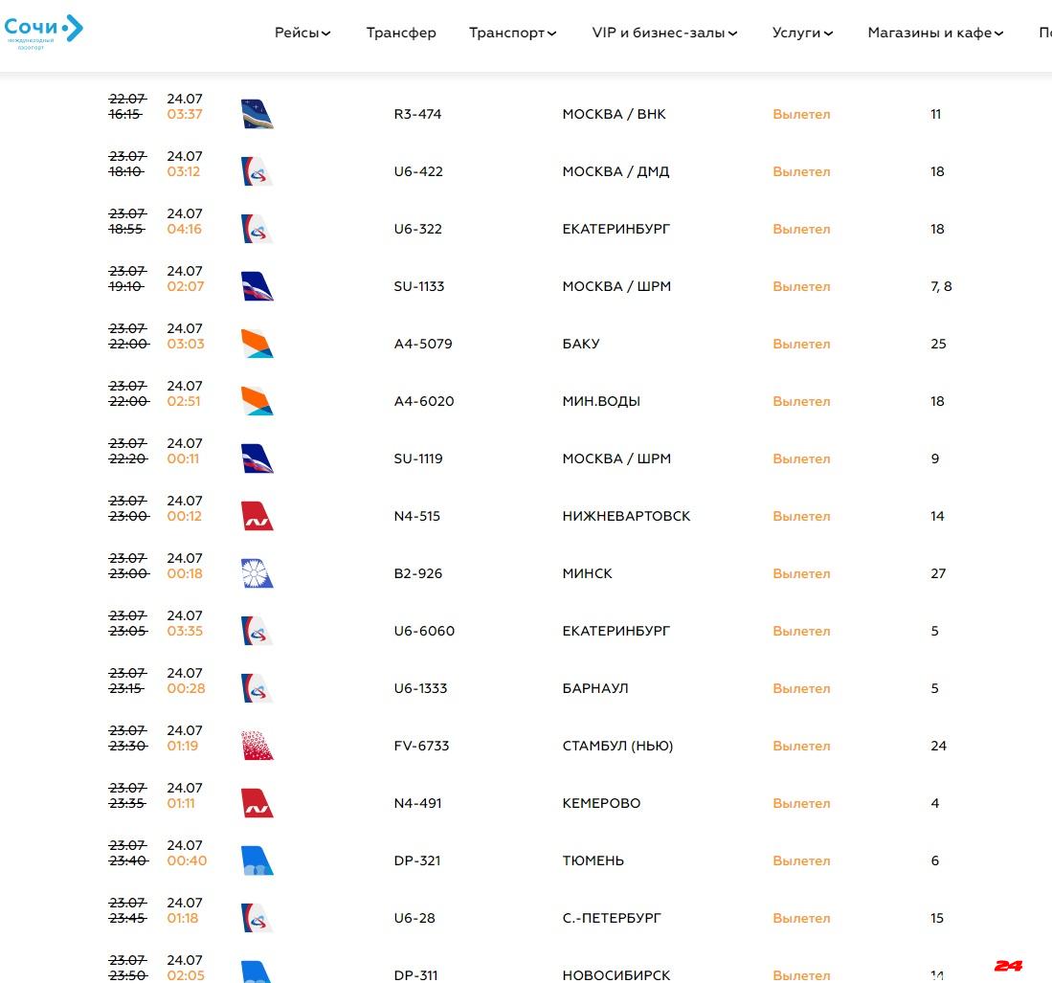1052x983 pixels.
Task: Click Ural Airlines icon for flight U6-28
Action: tap(257, 918)
